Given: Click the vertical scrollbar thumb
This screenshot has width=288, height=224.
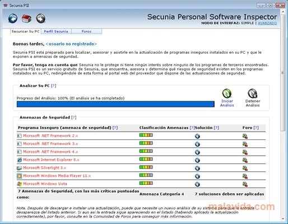Looking at the screenshot, I should [x=282, y=73].
